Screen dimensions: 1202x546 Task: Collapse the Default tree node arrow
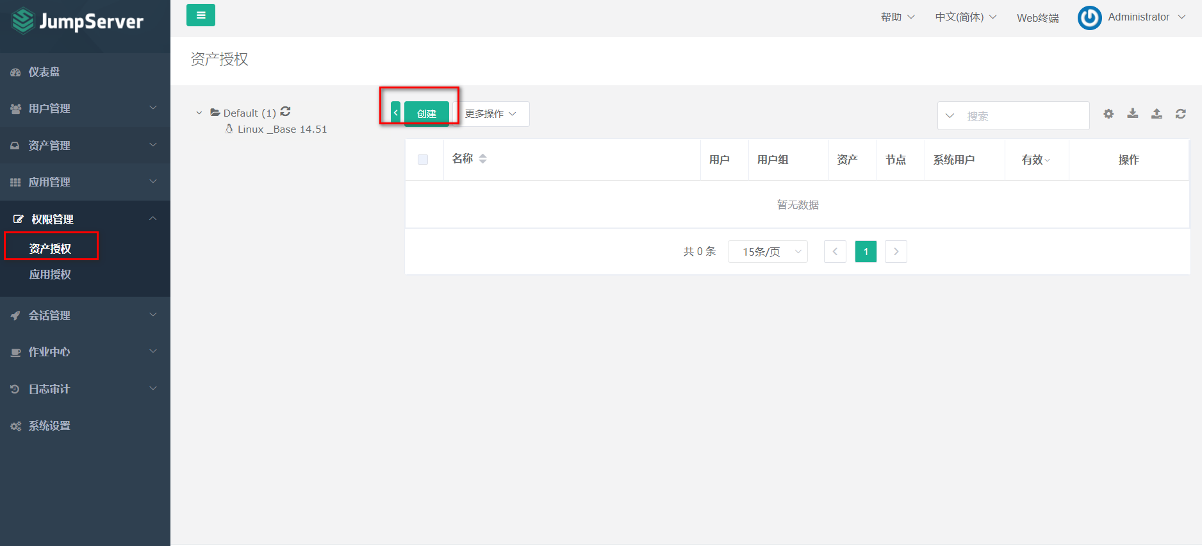pos(199,113)
